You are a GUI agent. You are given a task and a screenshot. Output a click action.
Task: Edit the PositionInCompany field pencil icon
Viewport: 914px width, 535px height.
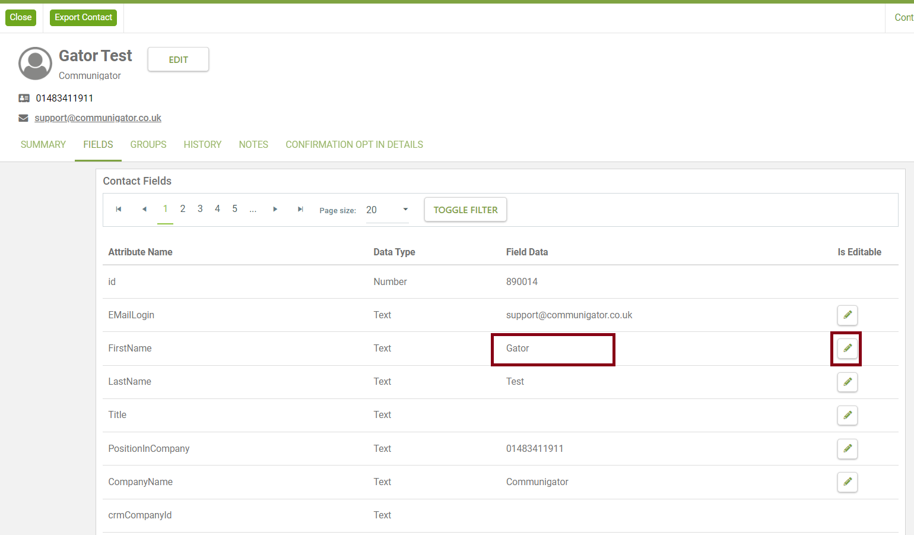point(847,448)
